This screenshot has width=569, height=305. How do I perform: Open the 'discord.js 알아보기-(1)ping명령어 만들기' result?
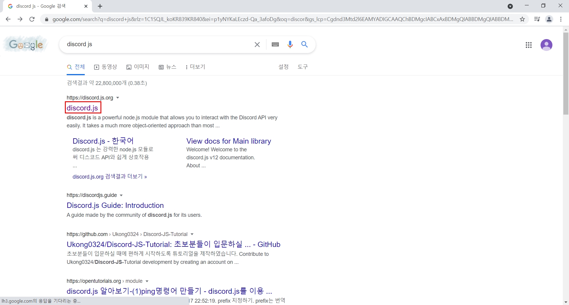coord(169,291)
